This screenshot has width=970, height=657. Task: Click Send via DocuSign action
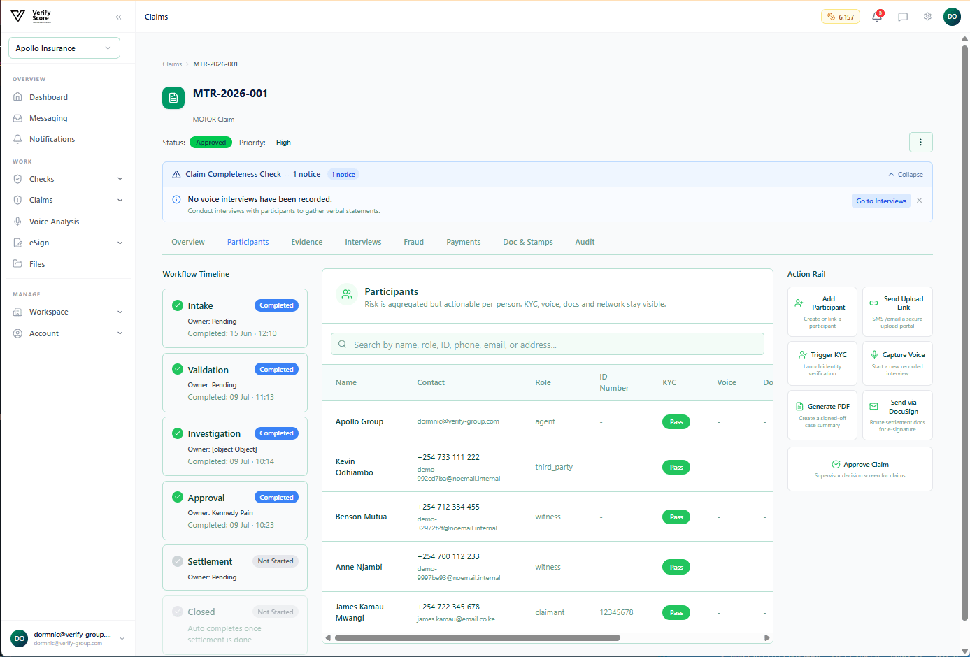pos(897,415)
